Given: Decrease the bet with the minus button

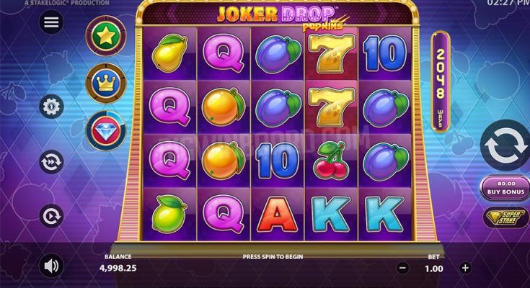Looking at the screenshot, I should click(402, 268).
